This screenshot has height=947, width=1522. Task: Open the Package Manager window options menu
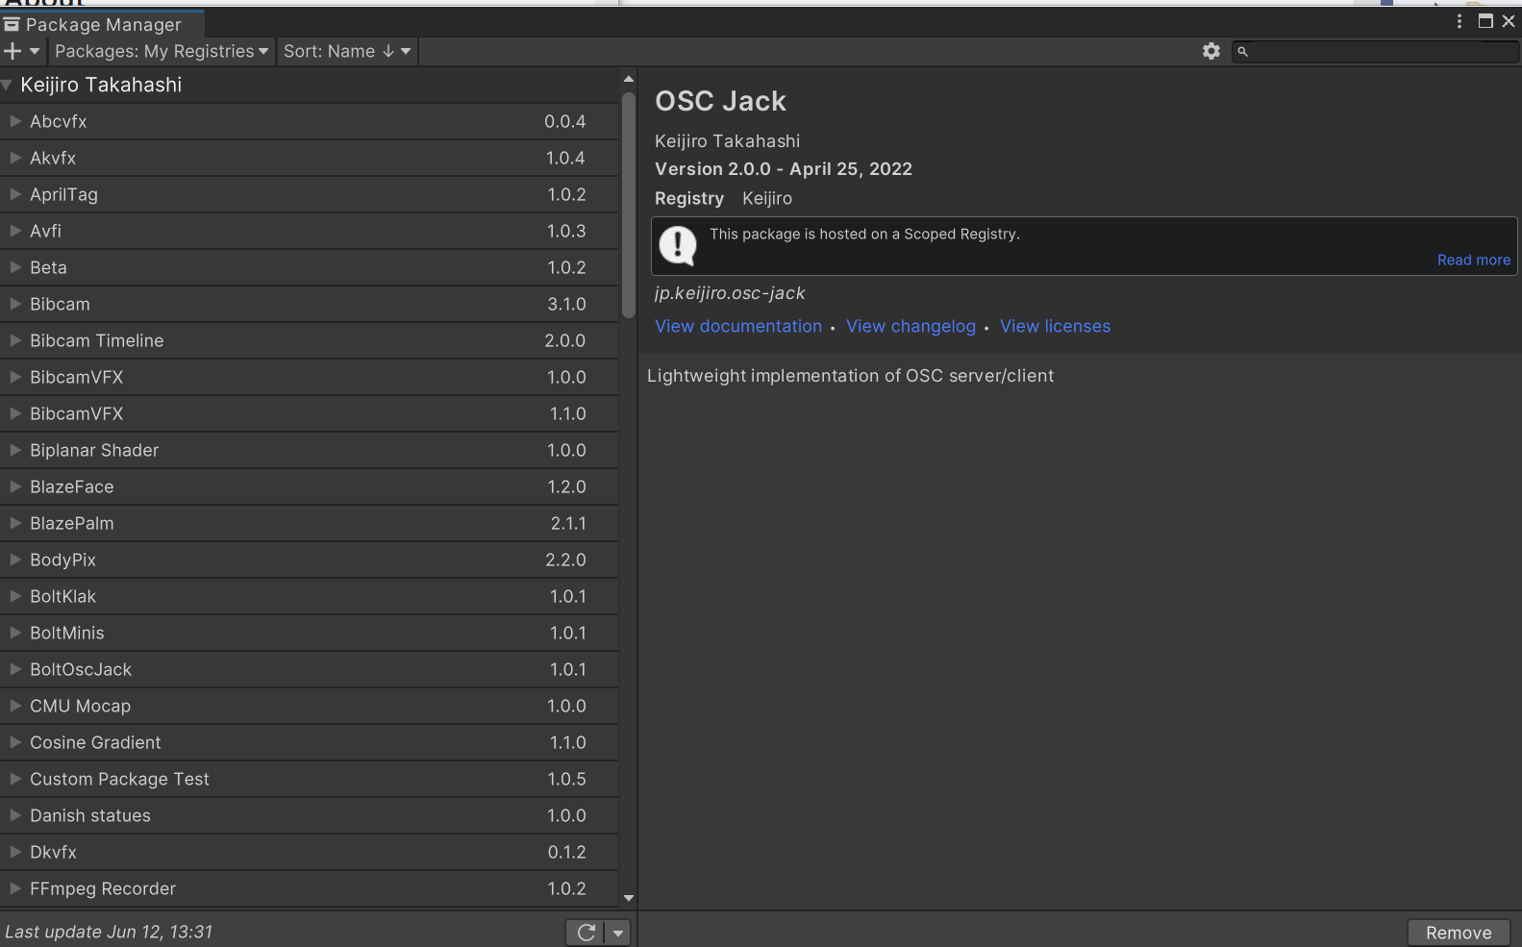click(x=1460, y=21)
